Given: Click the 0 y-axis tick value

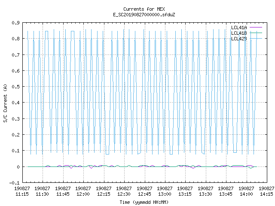Looking at the screenshot, I should (x=18, y=167).
